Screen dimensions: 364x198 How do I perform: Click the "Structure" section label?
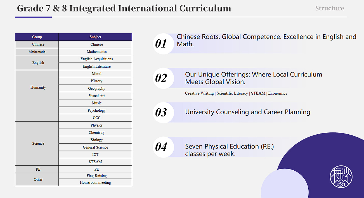(x=330, y=8)
